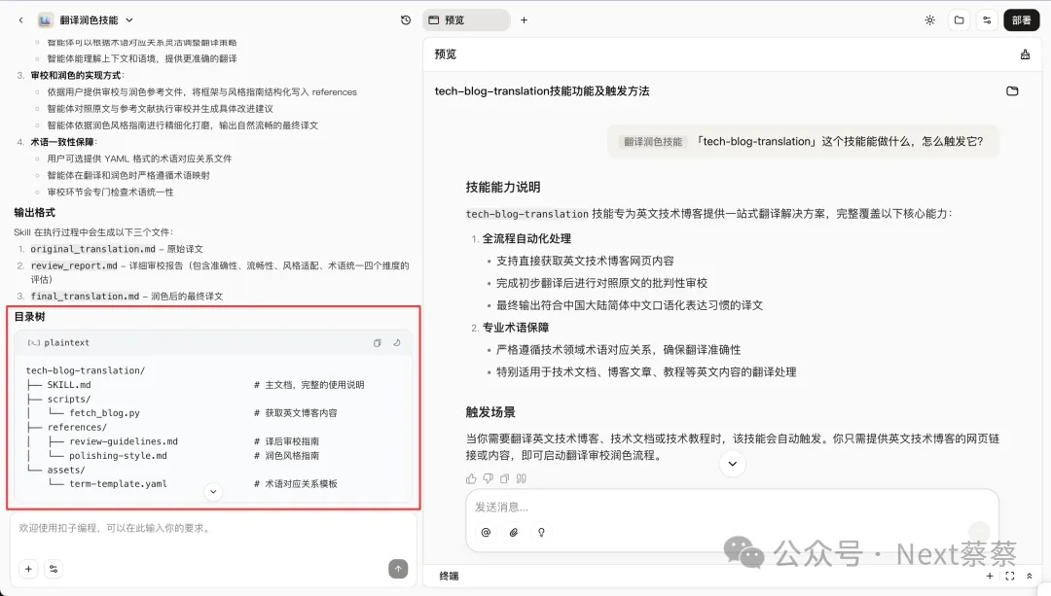Toggle the light/dark theme sun icon
Image resolution: width=1051 pixels, height=596 pixels.
pos(929,19)
